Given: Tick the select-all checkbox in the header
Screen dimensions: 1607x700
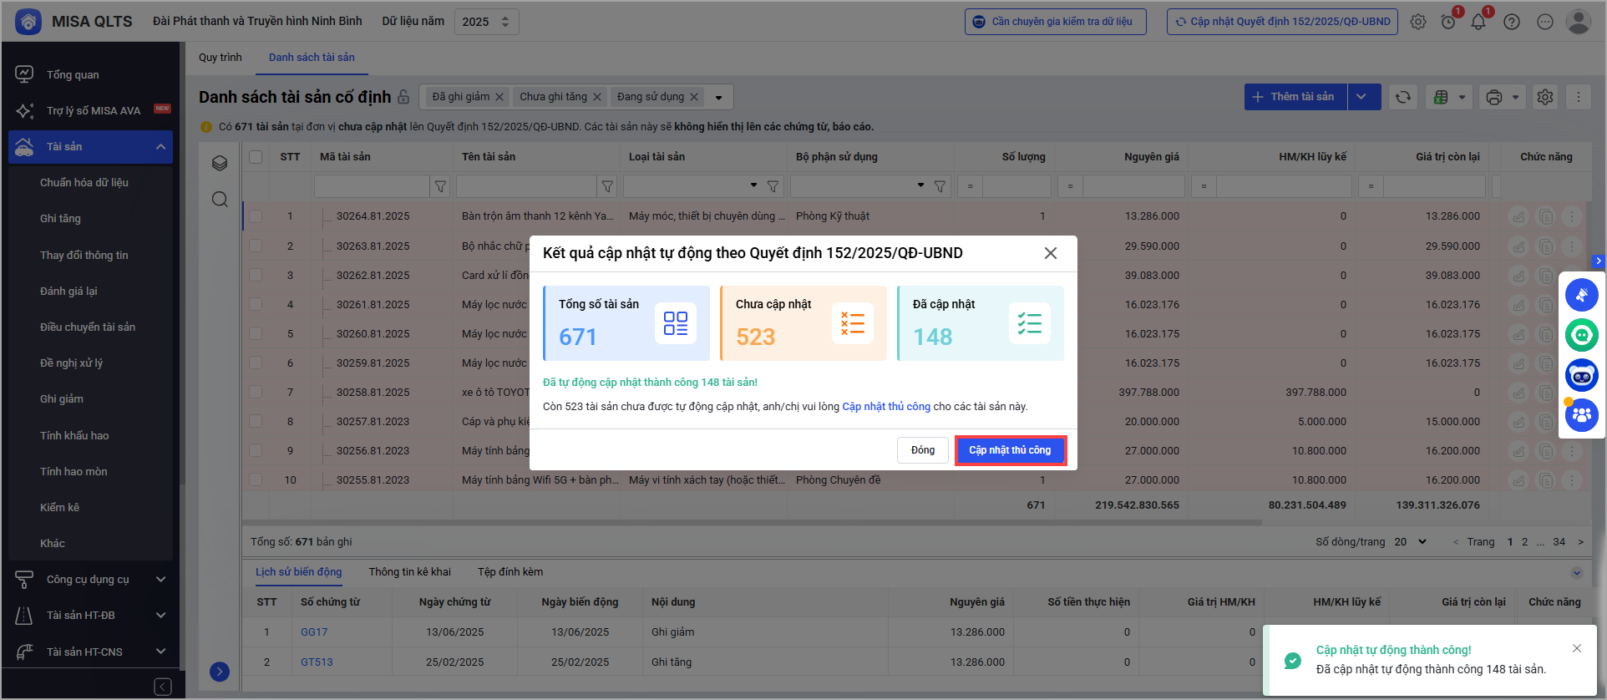Looking at the screenshot, I should tap(256, 157).
